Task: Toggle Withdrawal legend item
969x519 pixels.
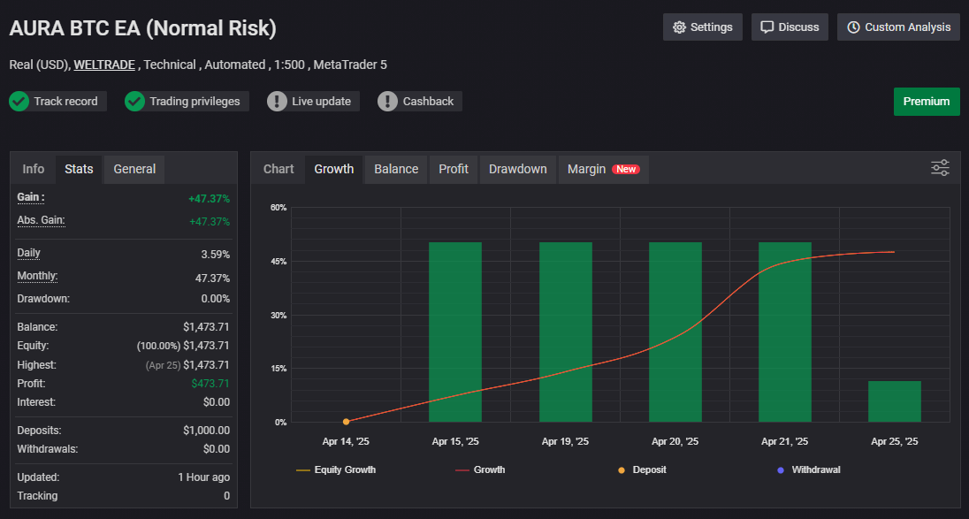Action: [808, 469]
